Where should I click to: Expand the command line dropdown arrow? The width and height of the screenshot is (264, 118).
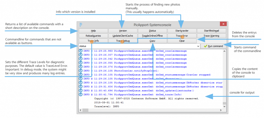coord(198,46)
